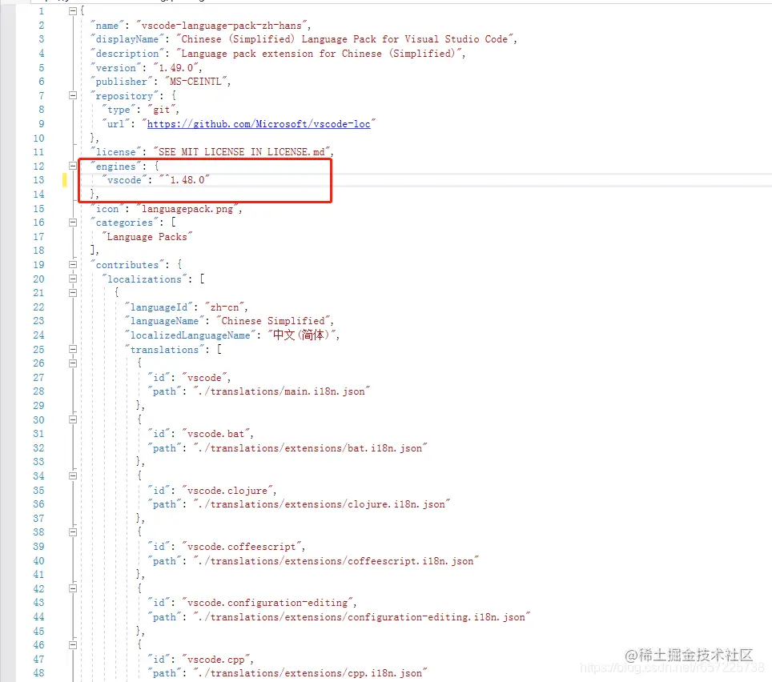Collapse the fold marker on line 46
772x682 pixels.
point(73,645)
